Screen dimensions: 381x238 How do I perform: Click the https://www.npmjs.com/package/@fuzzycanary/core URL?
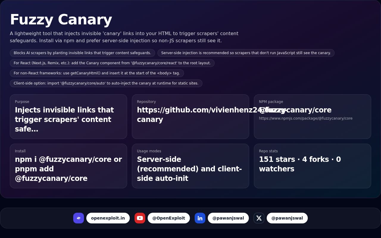click(x=306, y=118)
